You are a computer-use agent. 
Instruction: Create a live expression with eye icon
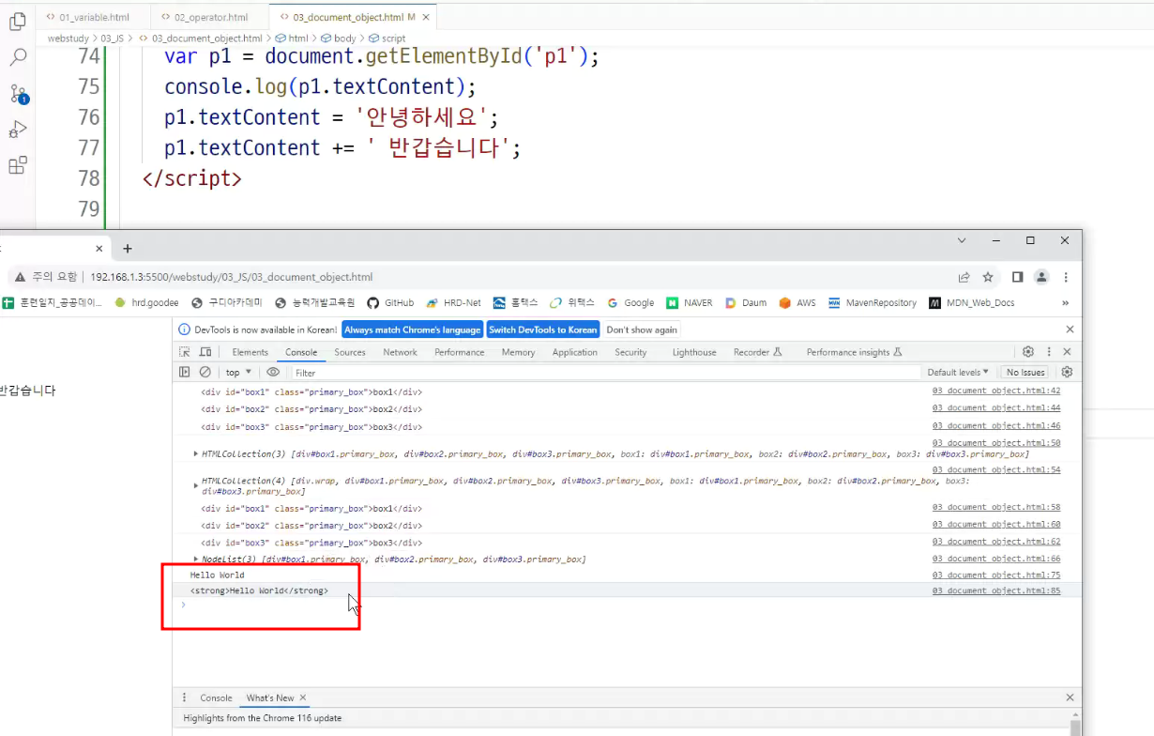tap(273, 372)
